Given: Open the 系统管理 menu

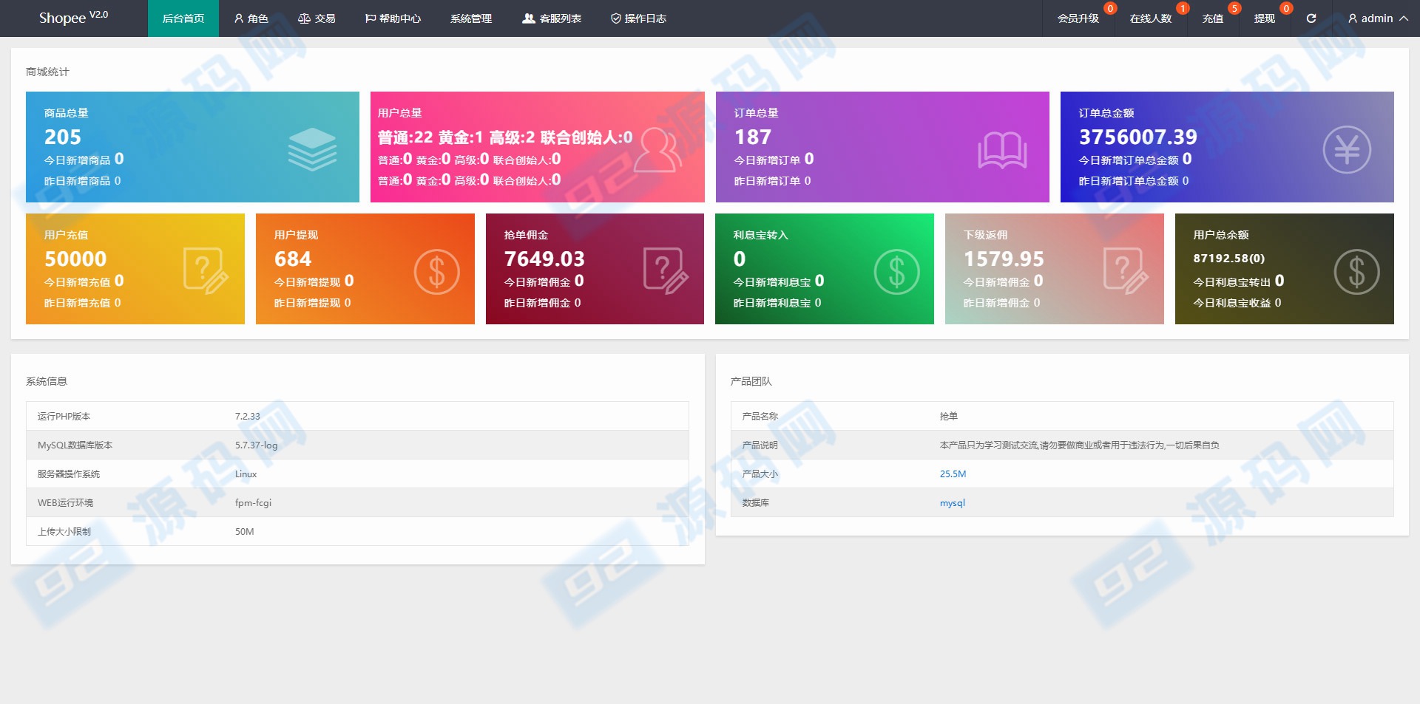Looking at the screenshot, I should click(x=471, y=18).
